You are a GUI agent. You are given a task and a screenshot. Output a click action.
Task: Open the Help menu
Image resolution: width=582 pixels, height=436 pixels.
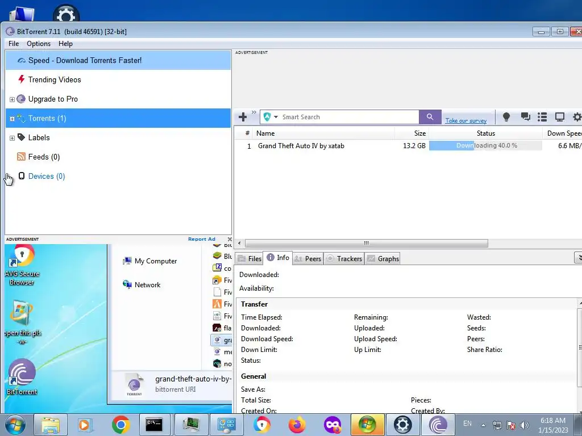66,44
